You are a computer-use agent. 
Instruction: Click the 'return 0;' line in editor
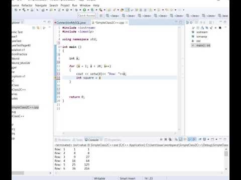click(x=77, y=97)
